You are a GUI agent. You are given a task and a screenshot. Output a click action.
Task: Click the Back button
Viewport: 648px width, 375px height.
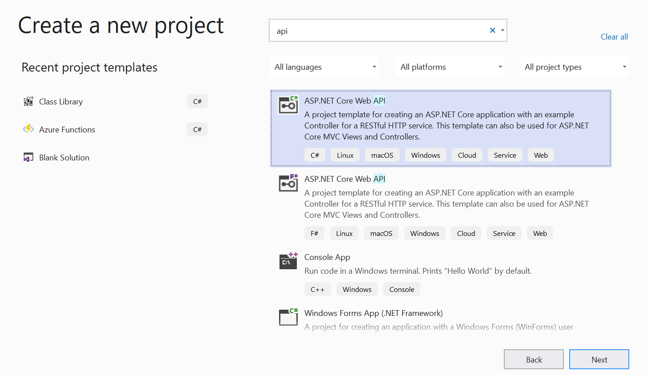(x=534, y=359)
